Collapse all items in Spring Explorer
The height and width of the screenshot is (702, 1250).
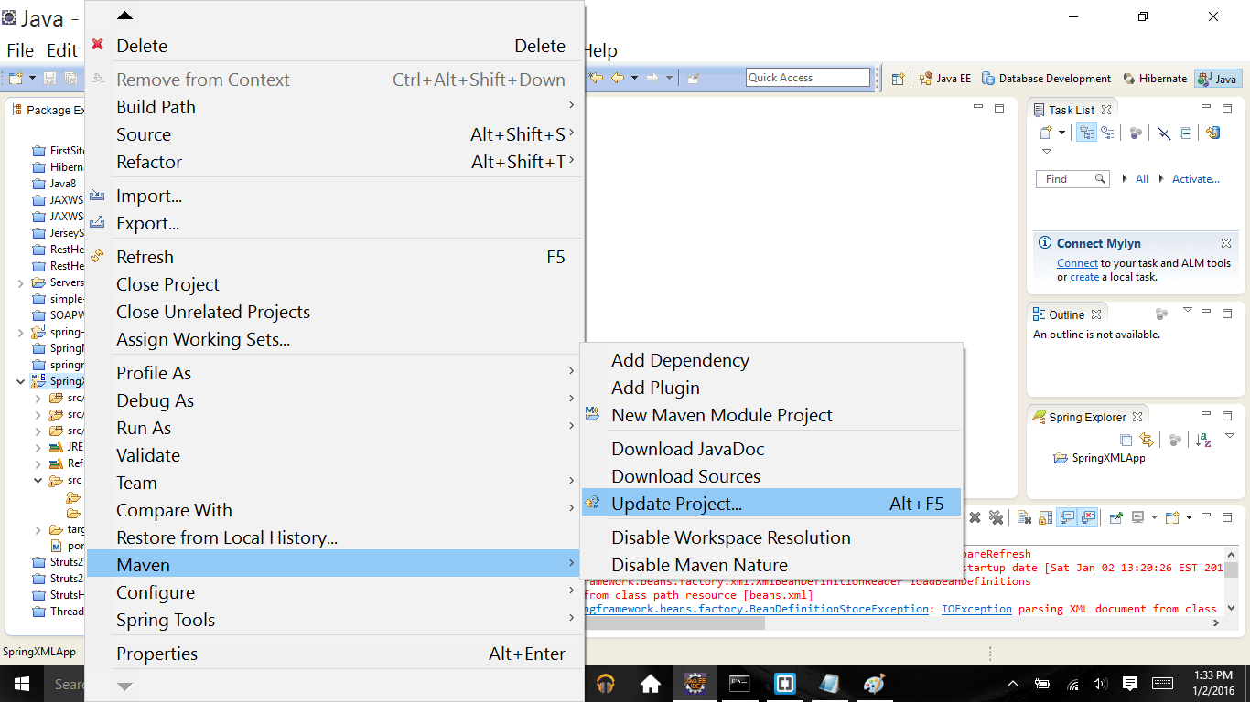[1126, 440]
